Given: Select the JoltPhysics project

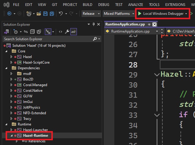Looking at the screenshot, I should pos(31,107).
